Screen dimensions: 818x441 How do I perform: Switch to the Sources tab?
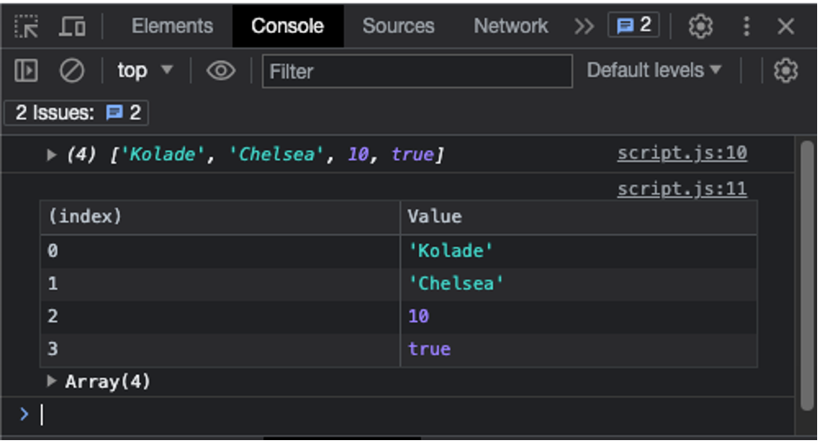point(398,27)
